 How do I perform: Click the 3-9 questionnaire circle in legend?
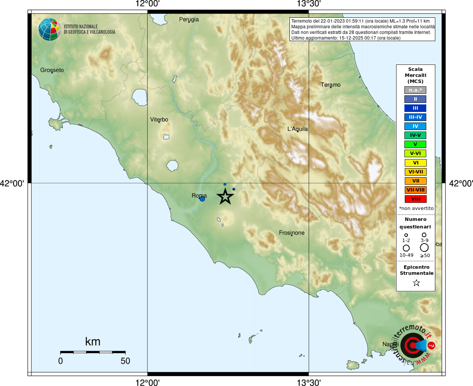[424, 235]
